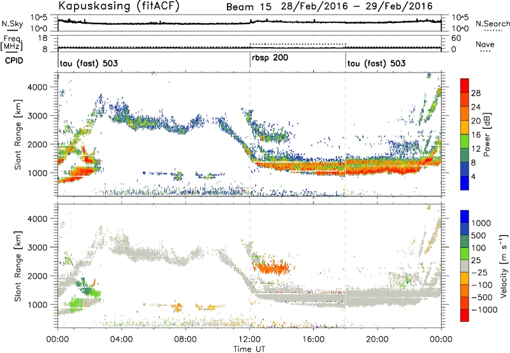Select the 20:00 time axis tick label
The height and width of the screenshot is (353, 510).
point(377,339)
